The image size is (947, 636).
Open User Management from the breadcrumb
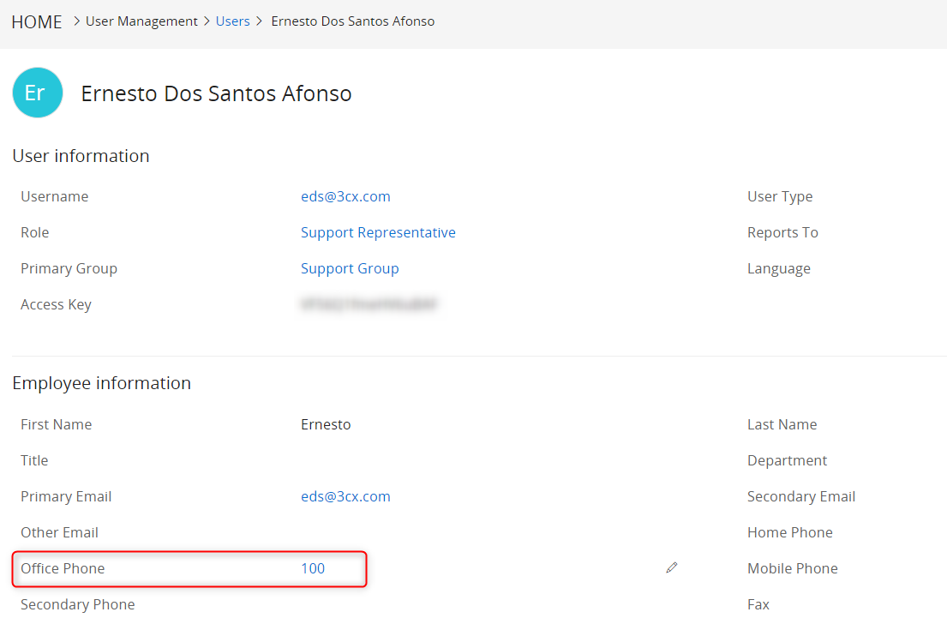141,21
